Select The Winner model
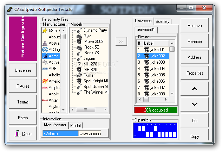Viewport: 222px width, 152px height. (x=96, y=92)
